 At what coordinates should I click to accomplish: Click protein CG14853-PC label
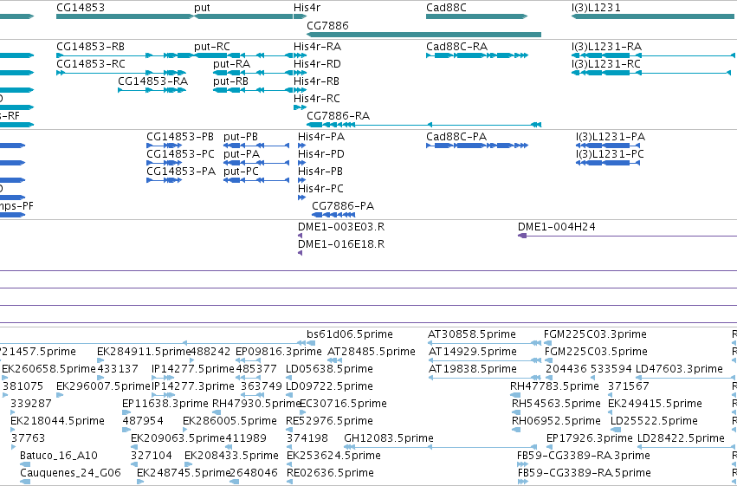(180, 154)
